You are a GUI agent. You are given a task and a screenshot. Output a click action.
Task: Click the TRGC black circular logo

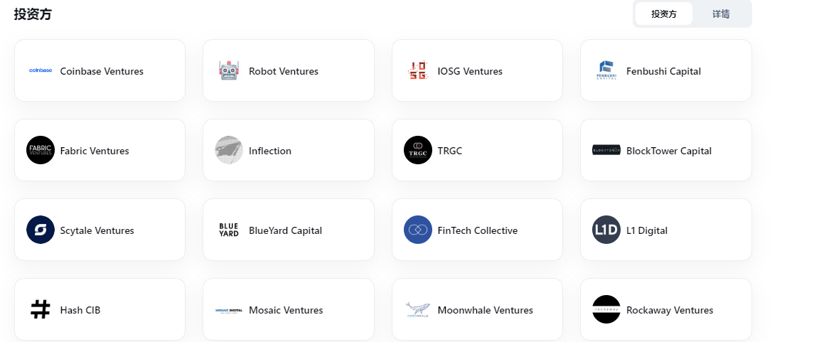click(418, 150)
